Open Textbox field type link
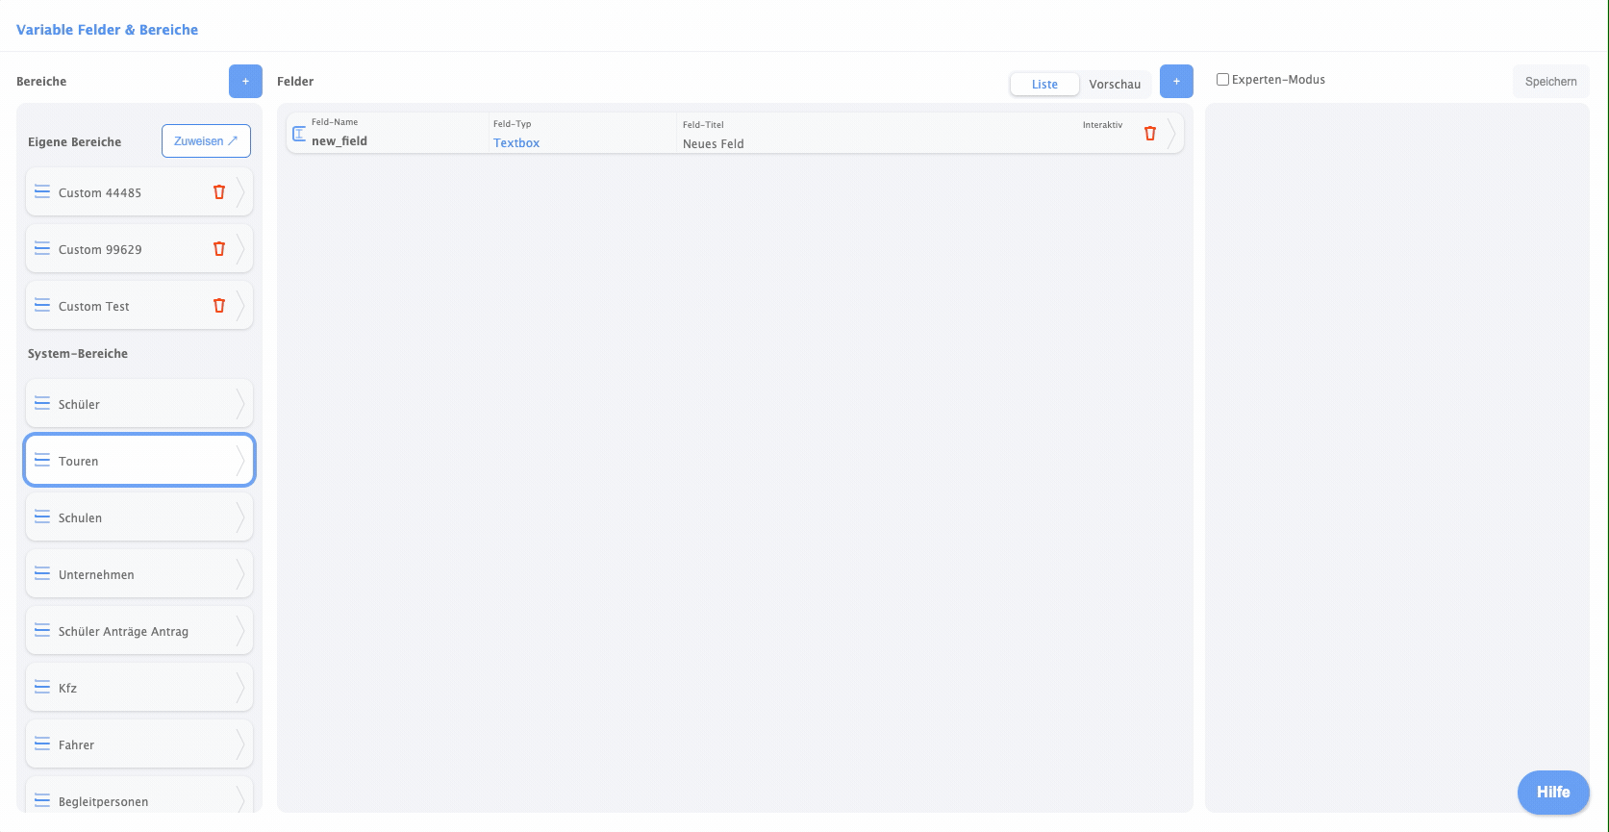Image resolution: width=1609 pixels, height=832 pixels. 516,143
